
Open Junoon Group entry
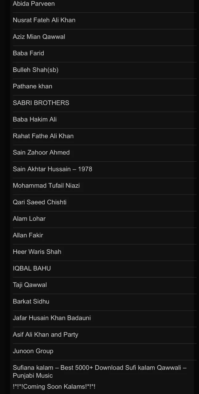click(33, 351)
